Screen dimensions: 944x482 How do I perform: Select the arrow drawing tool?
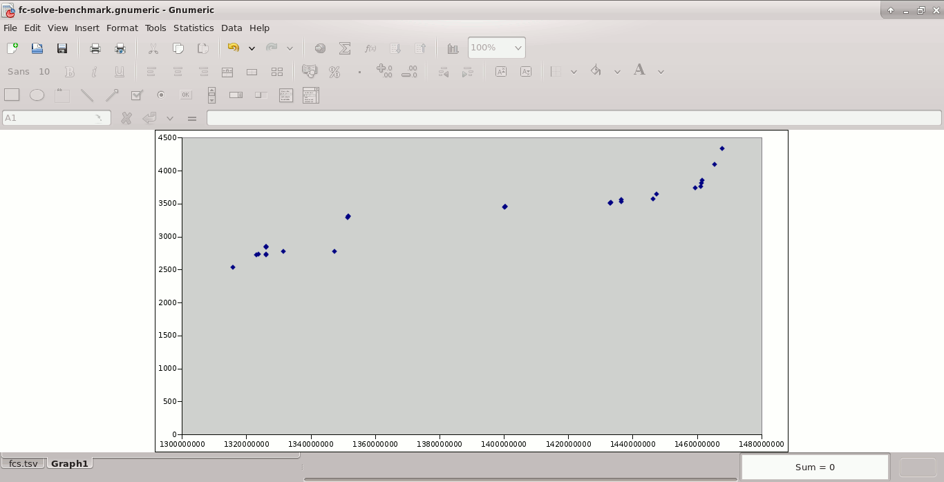coord(112,95)
